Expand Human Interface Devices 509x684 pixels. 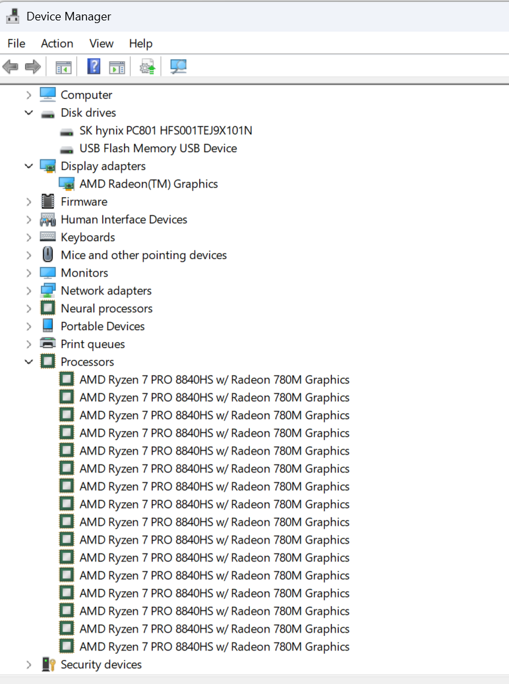[28, 219]
